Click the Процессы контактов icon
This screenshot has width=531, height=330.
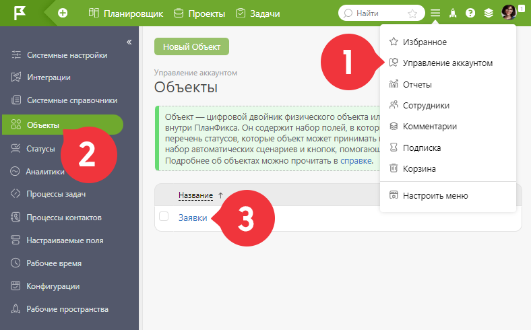(x=15, y=217)
